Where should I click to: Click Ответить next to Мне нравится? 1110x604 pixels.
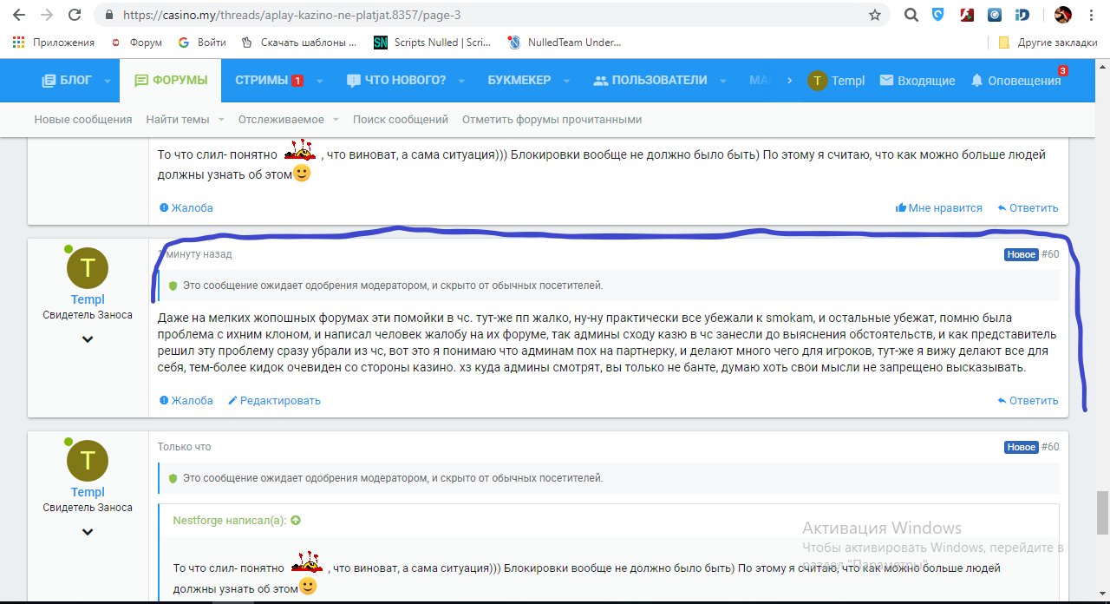pyautogui.click(x=1028, y=208)
